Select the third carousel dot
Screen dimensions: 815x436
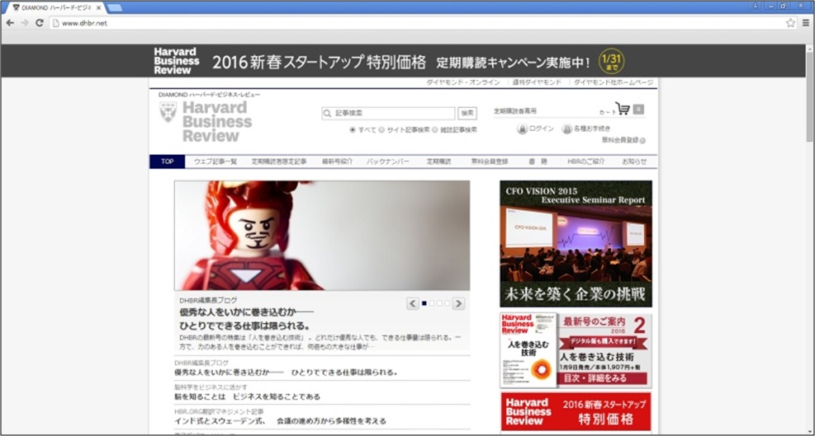(x=440, y=303)
